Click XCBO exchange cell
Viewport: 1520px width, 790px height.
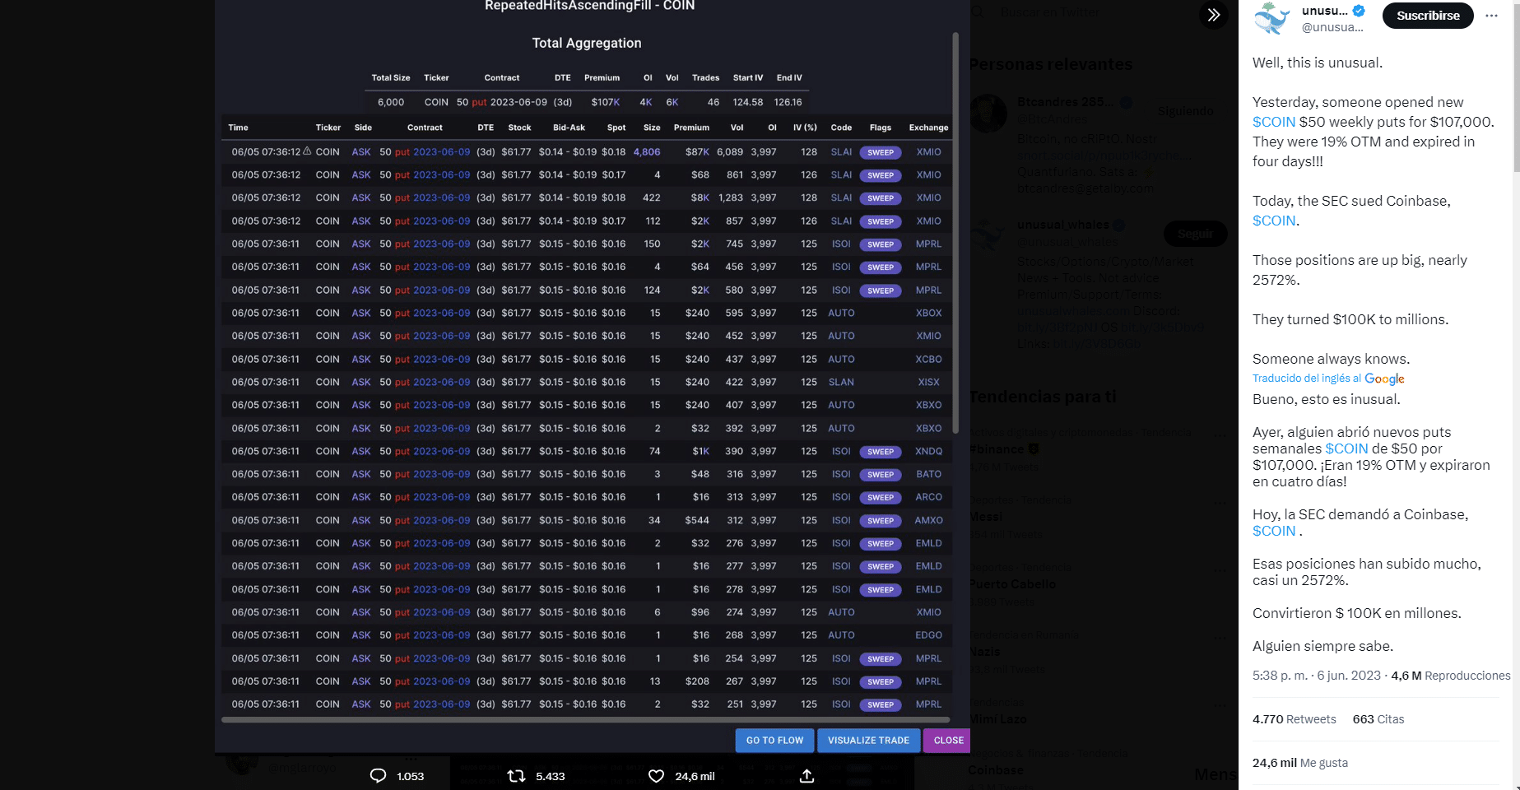tap(928, 360)
